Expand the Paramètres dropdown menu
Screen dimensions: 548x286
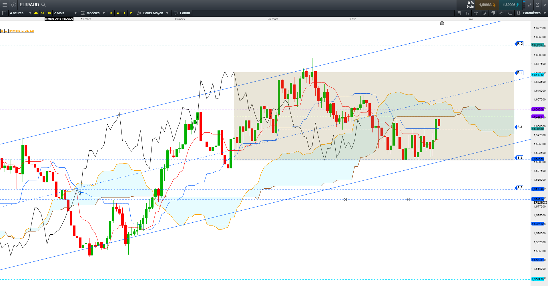pos(545,13)
